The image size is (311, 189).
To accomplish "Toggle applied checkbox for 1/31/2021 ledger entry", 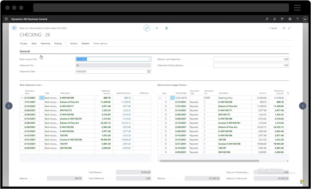I will (x=166, y=106).
